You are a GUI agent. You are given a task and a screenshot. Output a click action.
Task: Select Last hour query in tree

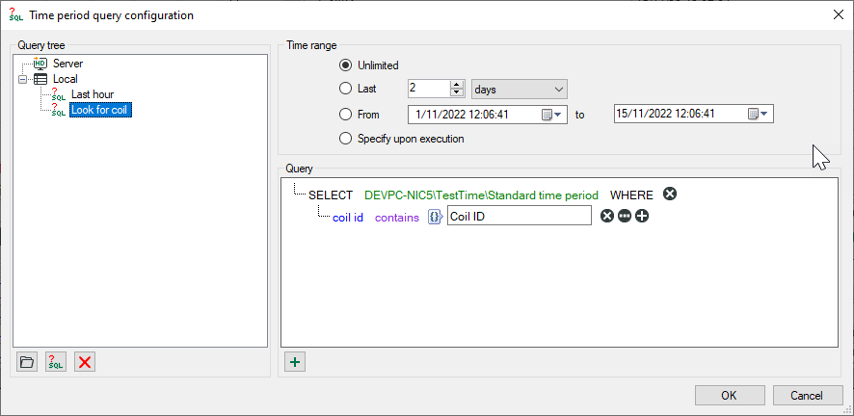93,94
